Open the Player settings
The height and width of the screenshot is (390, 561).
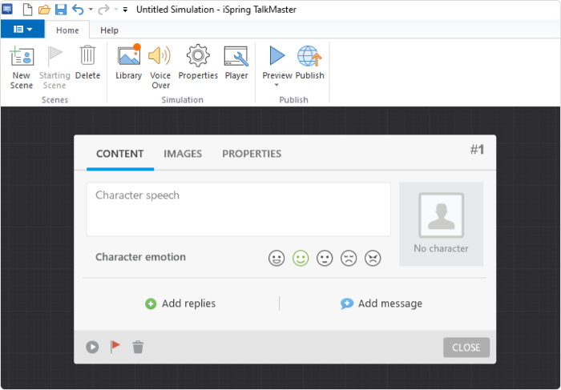[236, 56]
